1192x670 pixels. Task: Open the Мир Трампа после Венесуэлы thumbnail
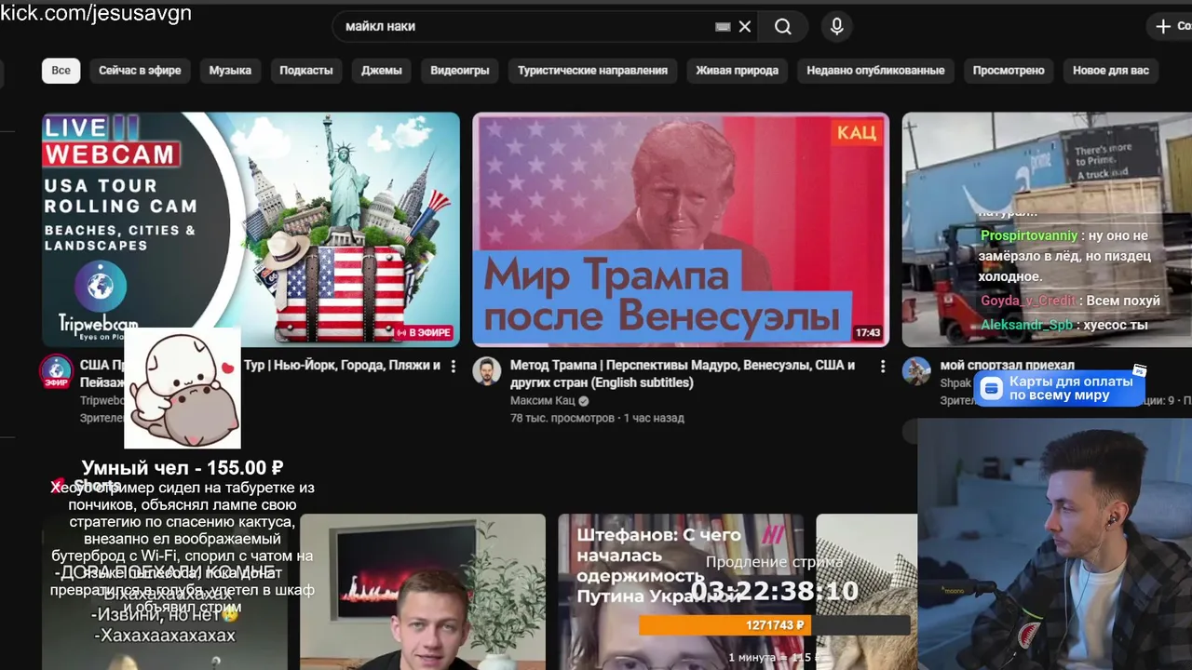point(681,230)
